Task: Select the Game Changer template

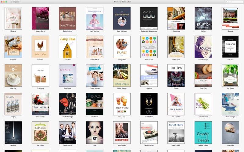Action: tap(231, 104)
